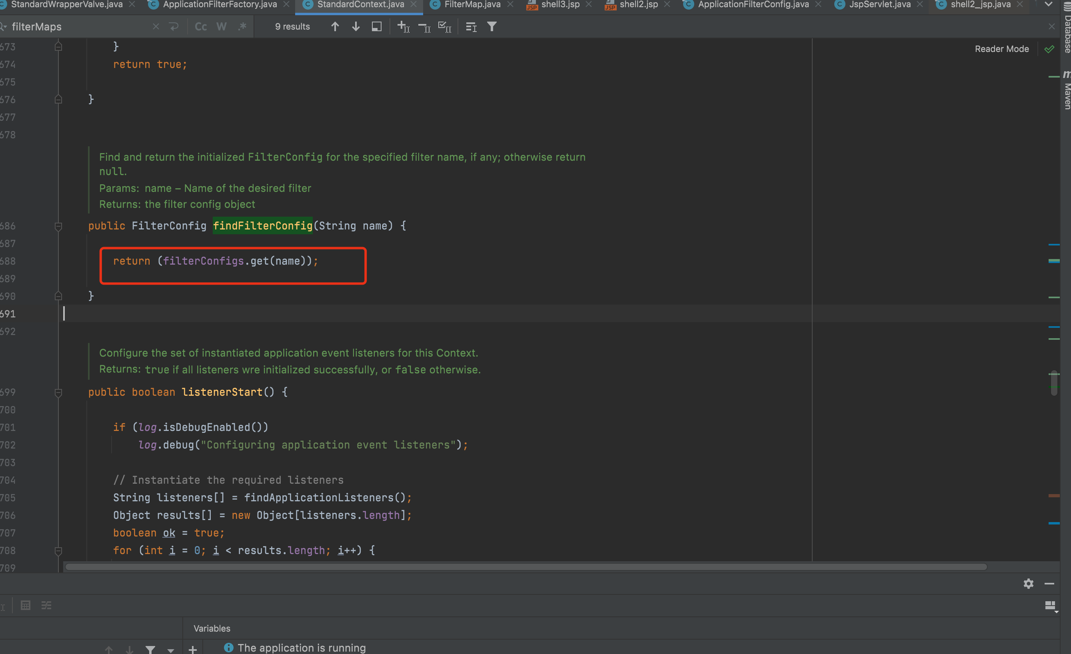Select the Variables panel tab
1071x654 pixels.
(212, 628)
